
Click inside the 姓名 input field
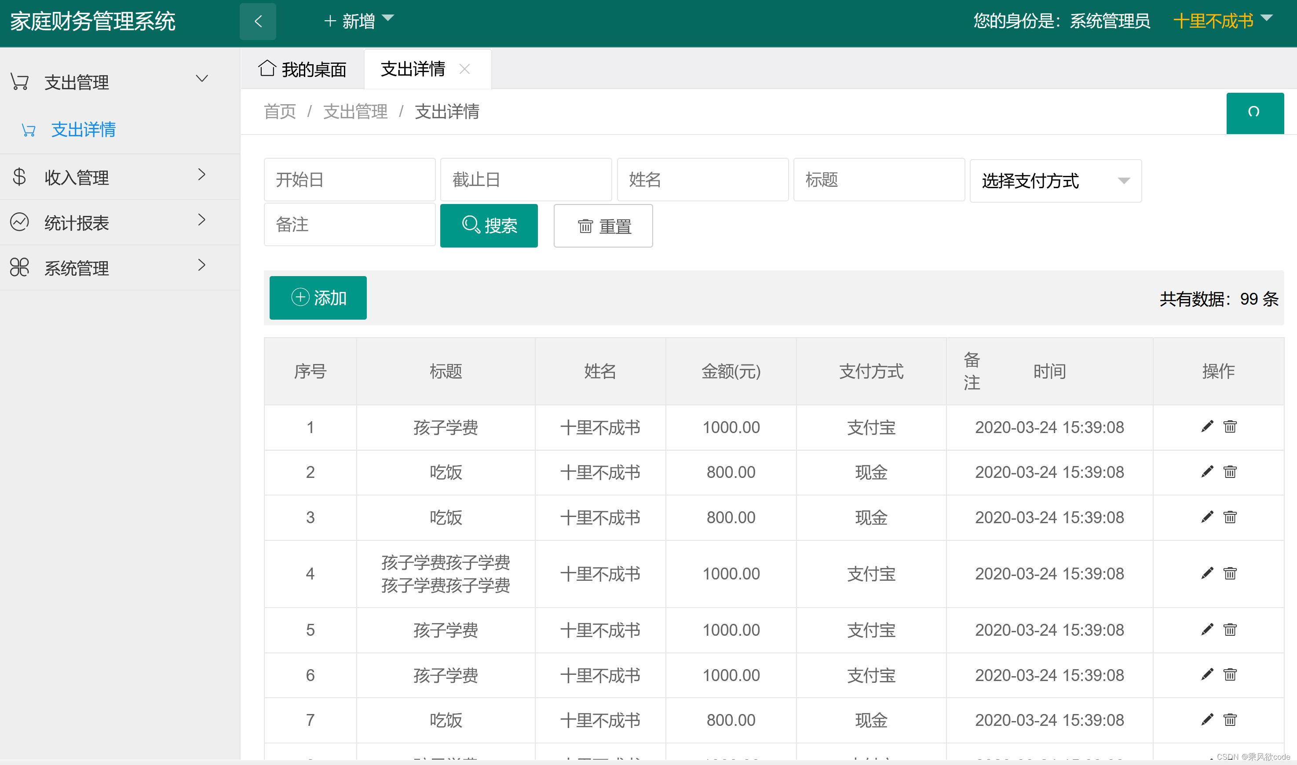702,179
